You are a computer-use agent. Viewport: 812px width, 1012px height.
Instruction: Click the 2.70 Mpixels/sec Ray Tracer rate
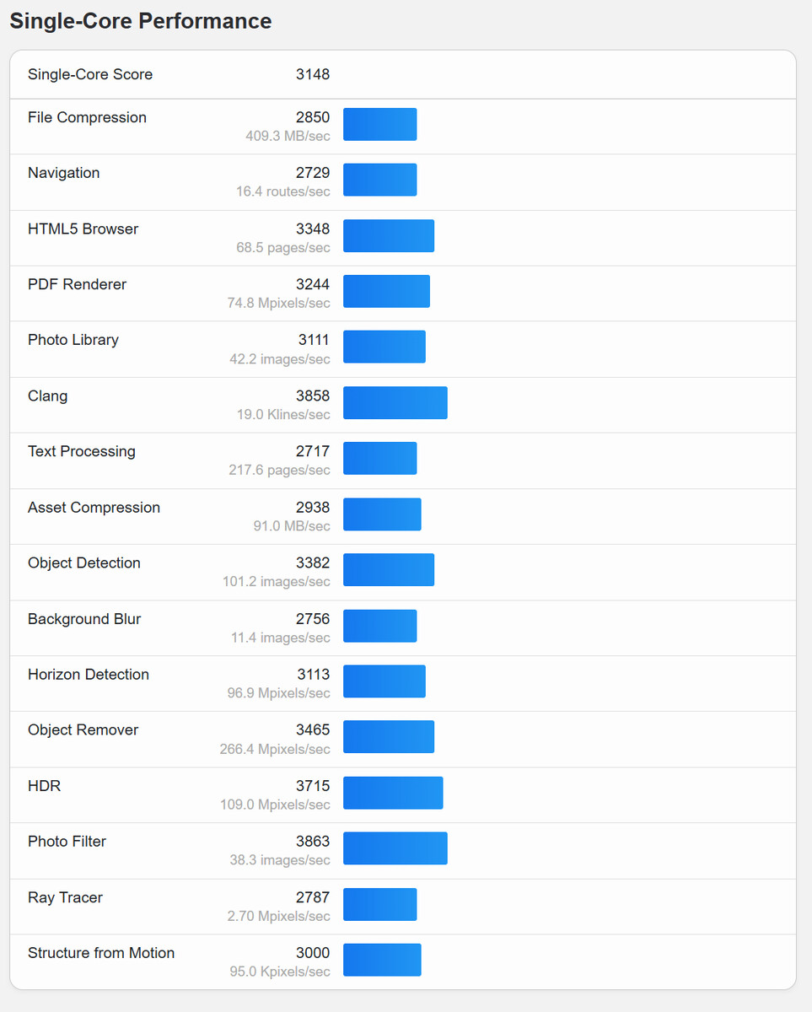point(278,916)
